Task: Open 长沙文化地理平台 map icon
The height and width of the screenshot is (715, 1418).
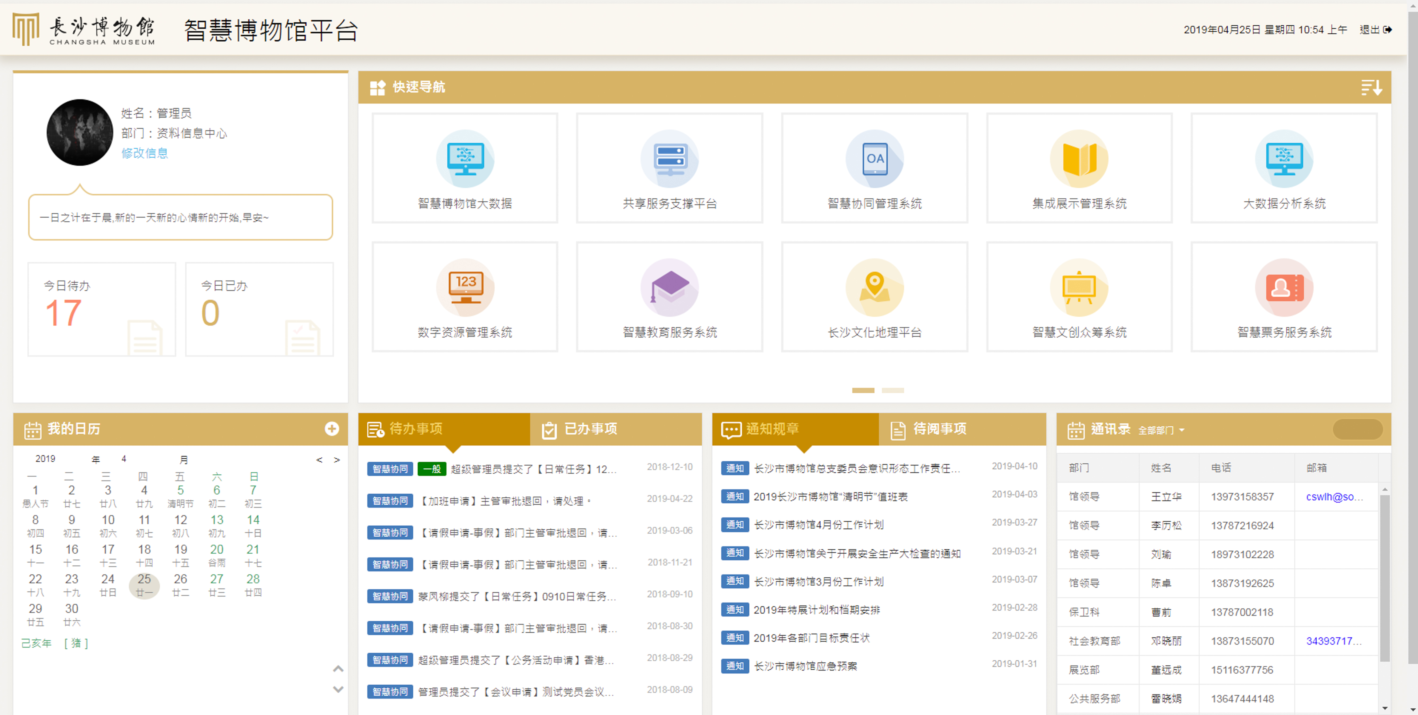Action: (x=875, y=287)
